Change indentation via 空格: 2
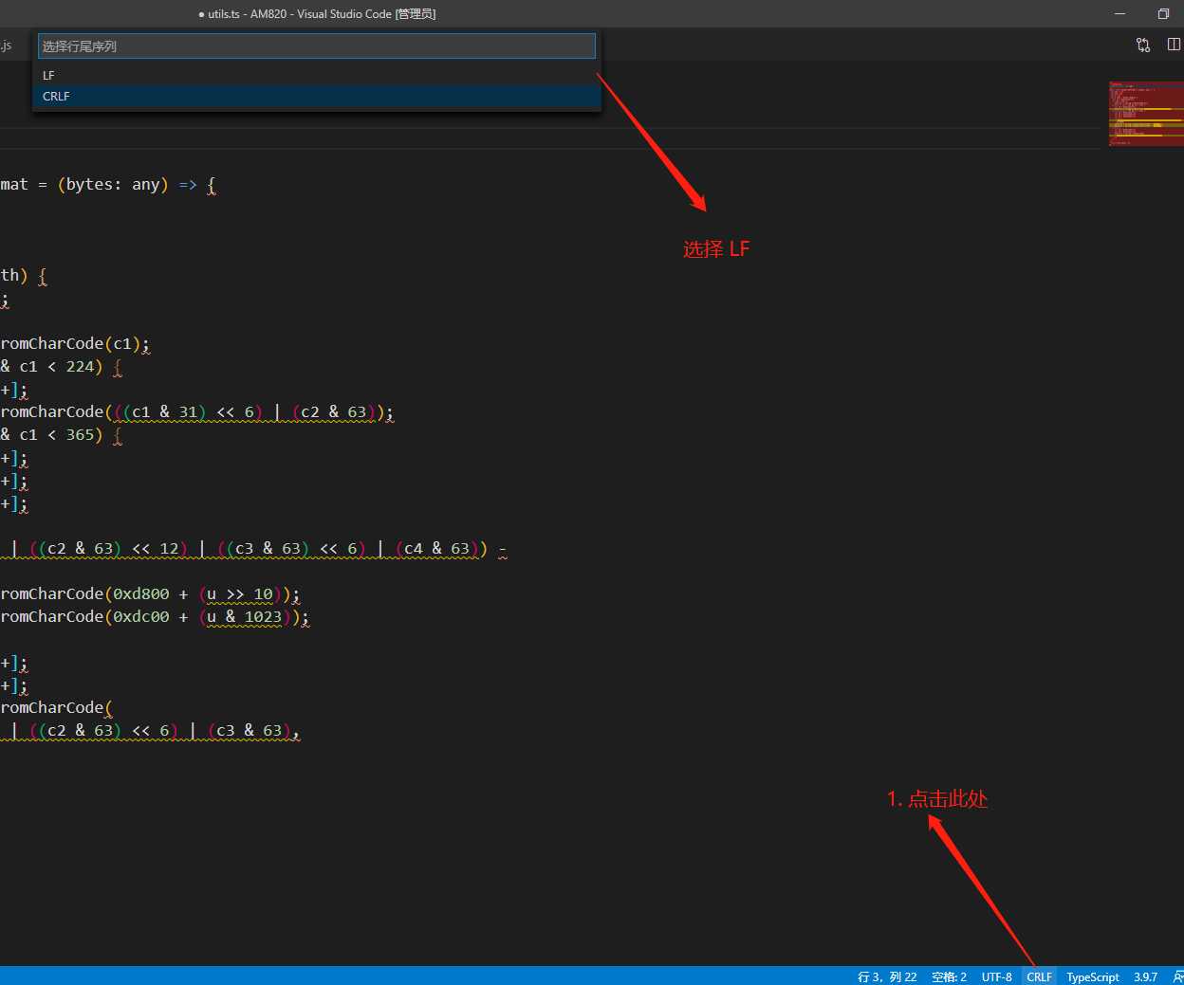Viewport: 1184px width, 985px height. click(949, 976)
